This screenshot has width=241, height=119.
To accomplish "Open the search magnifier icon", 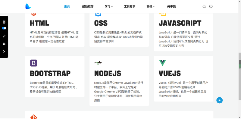I will (x=204, y=6).
